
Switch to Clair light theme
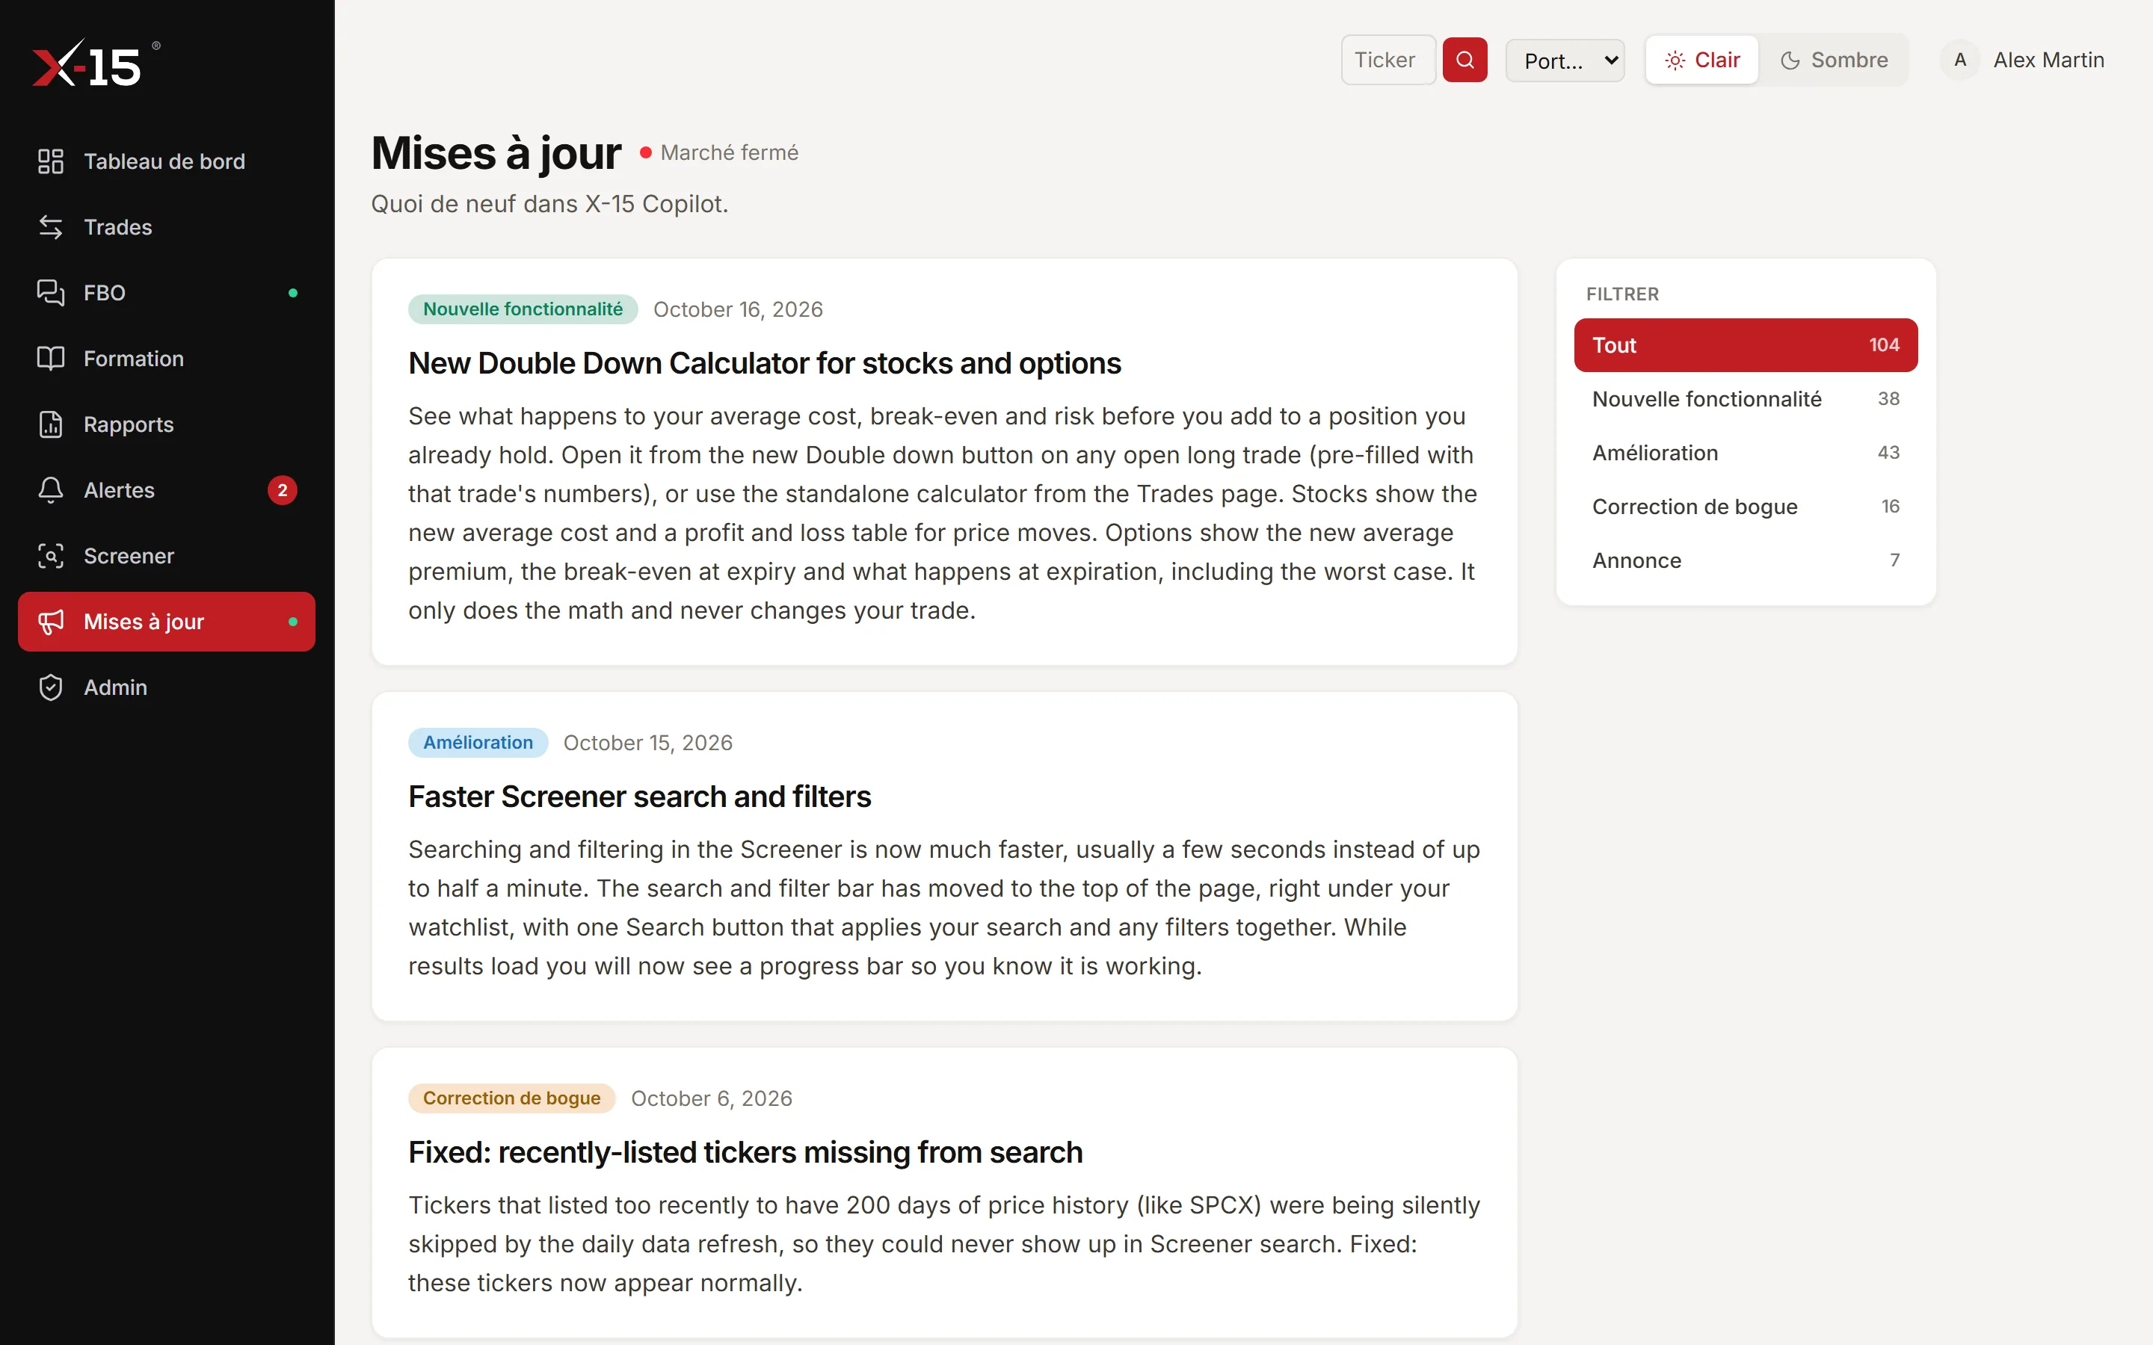tap(1701, 60)
